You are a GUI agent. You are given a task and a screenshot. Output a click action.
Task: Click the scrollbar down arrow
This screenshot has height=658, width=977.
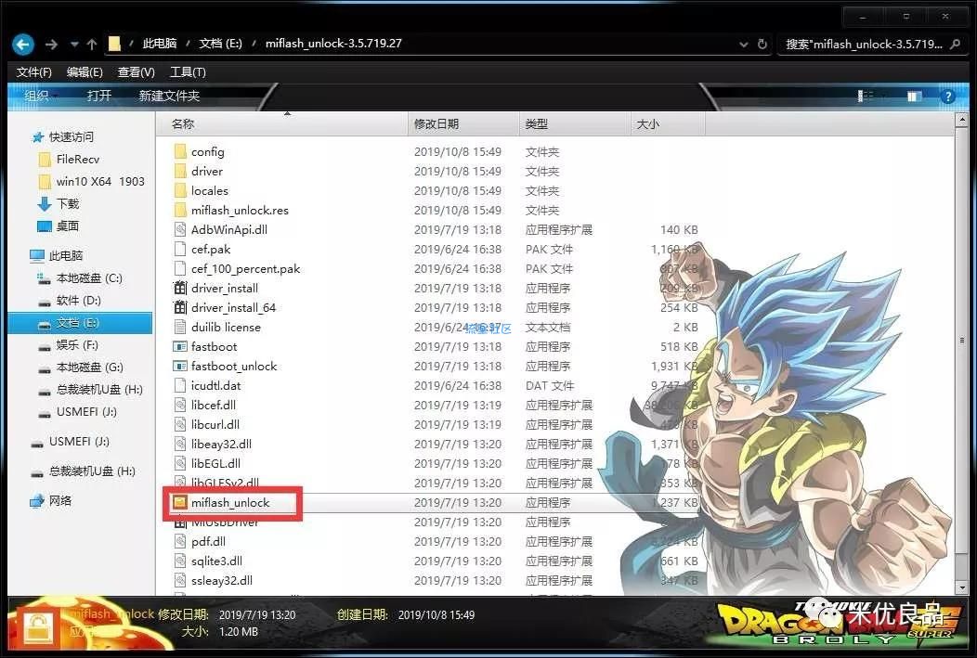961,588
